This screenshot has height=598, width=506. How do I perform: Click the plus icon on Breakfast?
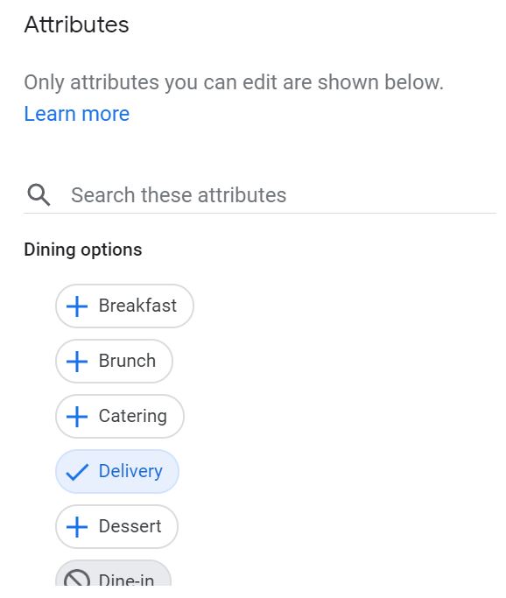pos(77,306)
